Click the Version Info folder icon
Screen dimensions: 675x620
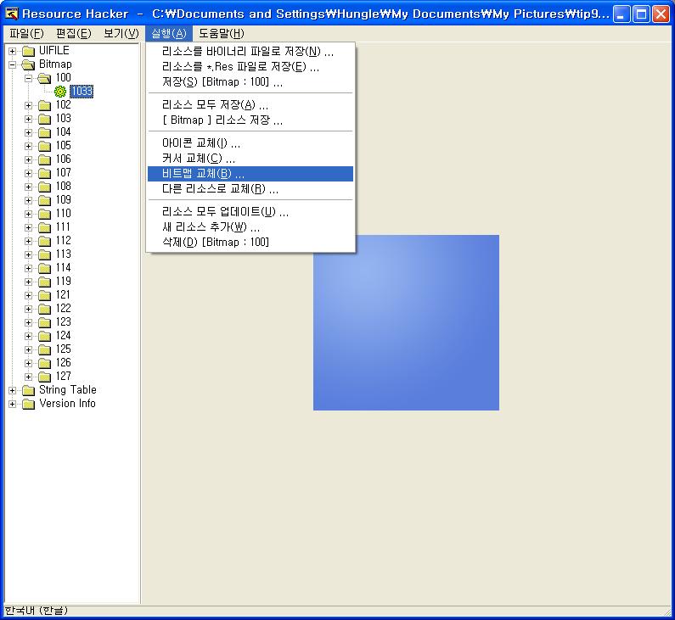coord(29,404)
